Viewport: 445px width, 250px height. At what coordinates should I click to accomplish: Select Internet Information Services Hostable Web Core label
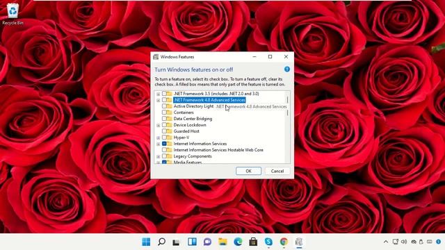click(x=218, y=150)
